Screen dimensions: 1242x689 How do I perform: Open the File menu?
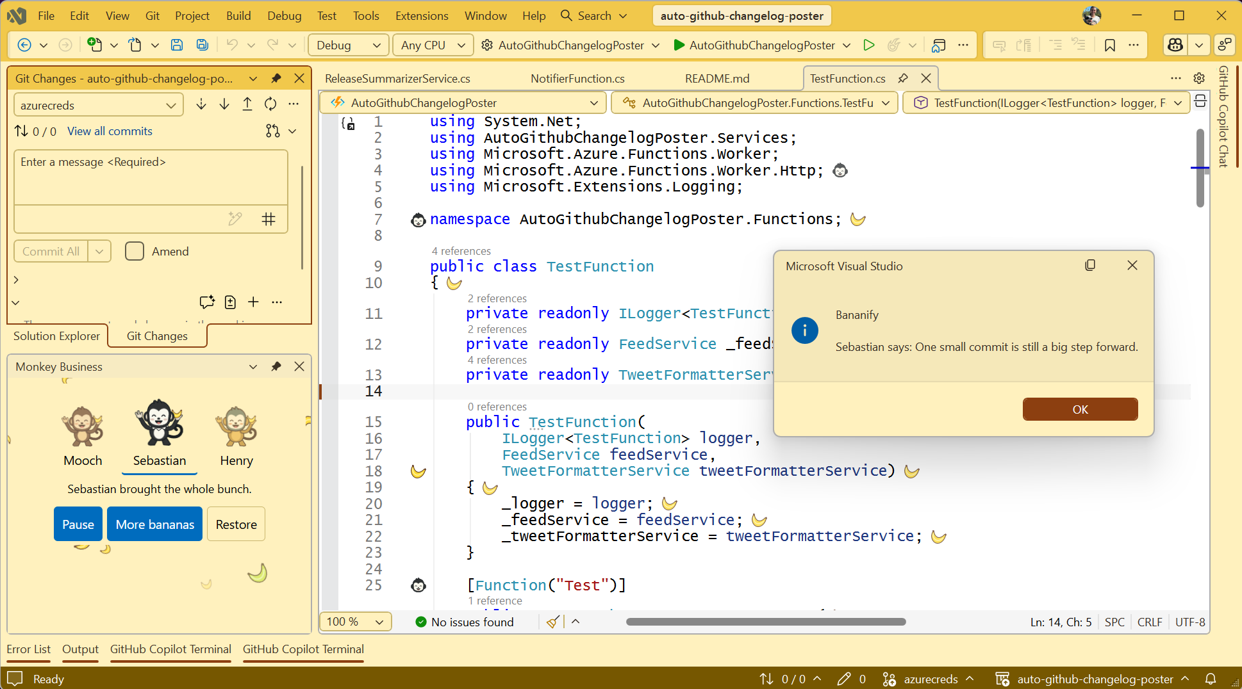(46, 15)
